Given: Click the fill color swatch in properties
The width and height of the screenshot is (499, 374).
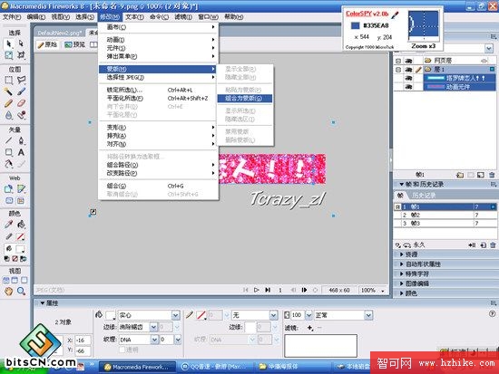Looking at the screenshot, I should (110, 315).
